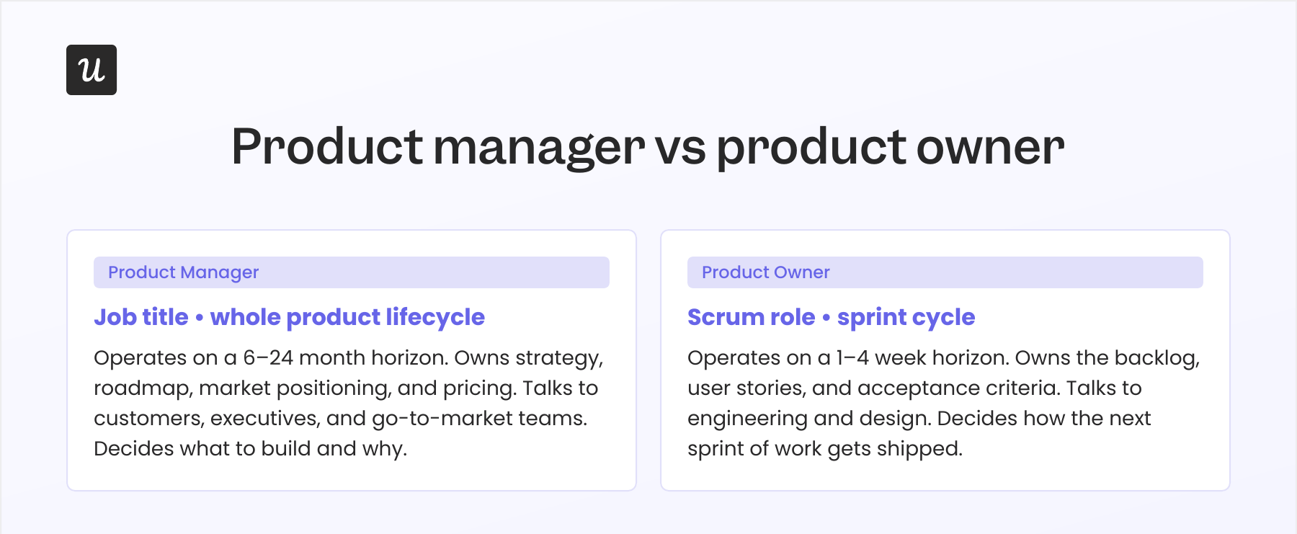Screen dimensions: 1297x534
Task: Click 'engineering and design' text
Action: pos(808,419)
